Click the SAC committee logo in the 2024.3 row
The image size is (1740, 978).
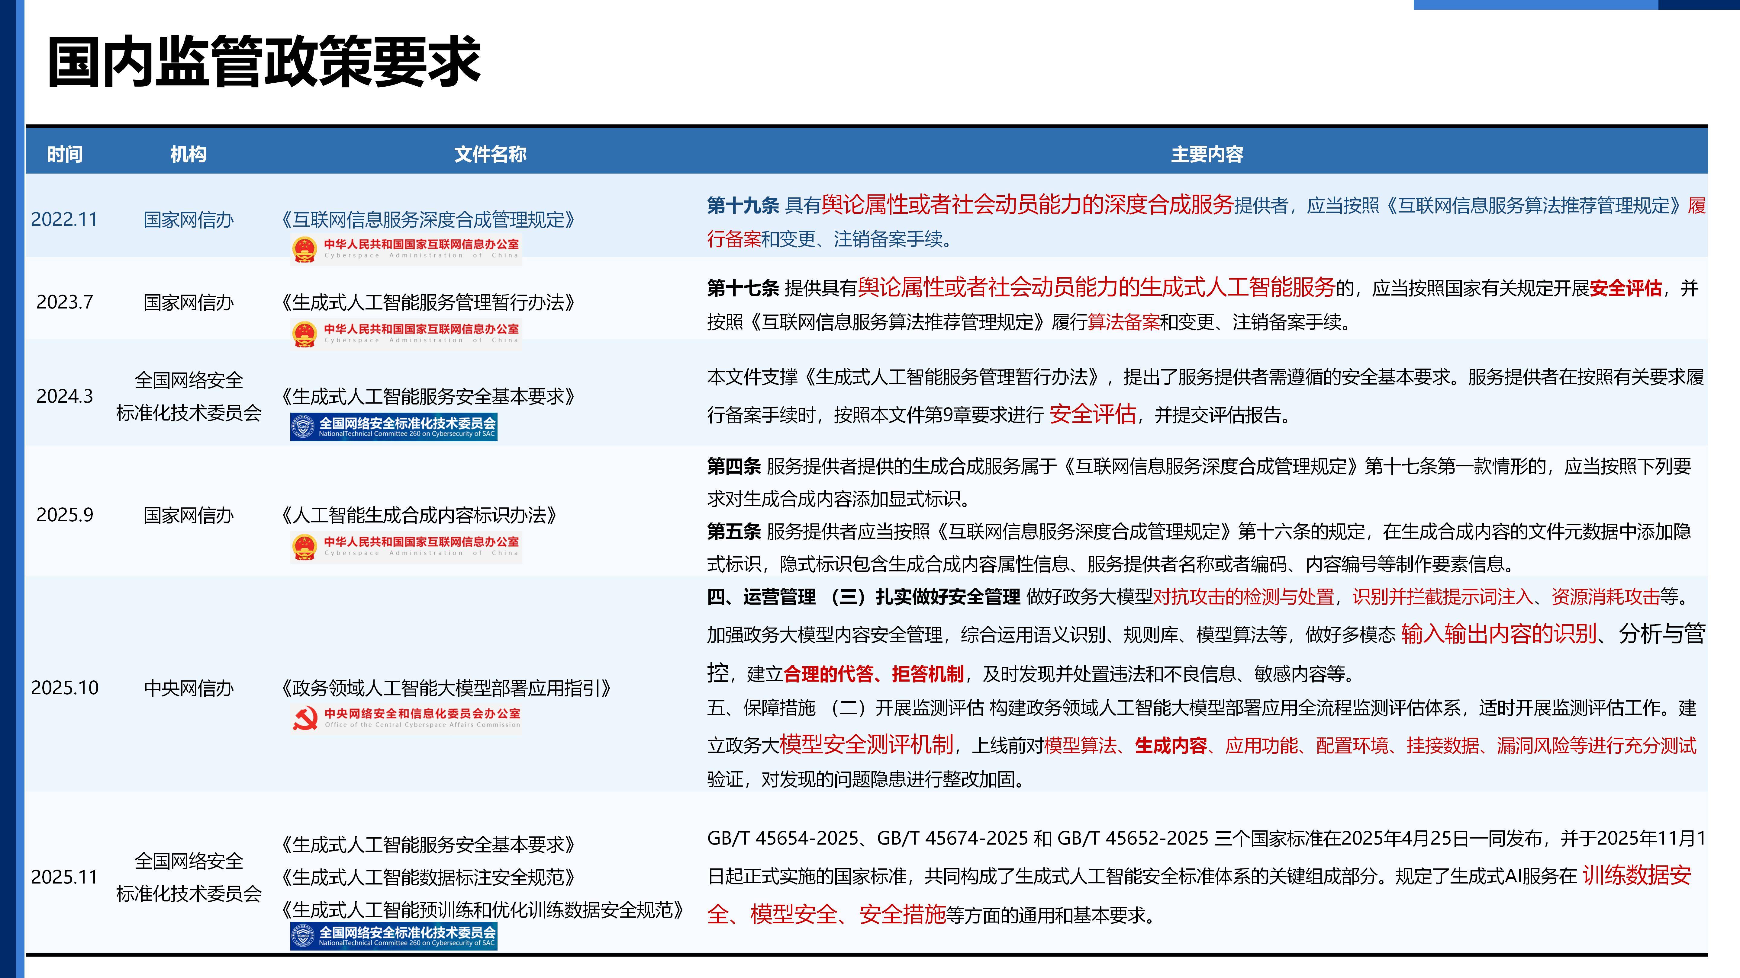(x=394, y=427)
